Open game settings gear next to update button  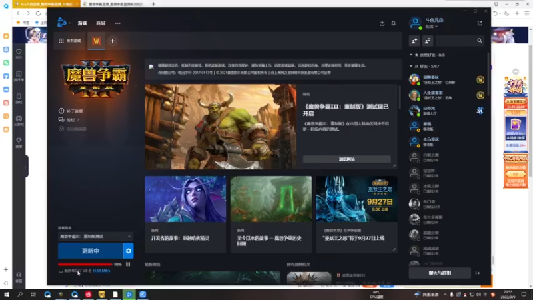pos(129,251)
